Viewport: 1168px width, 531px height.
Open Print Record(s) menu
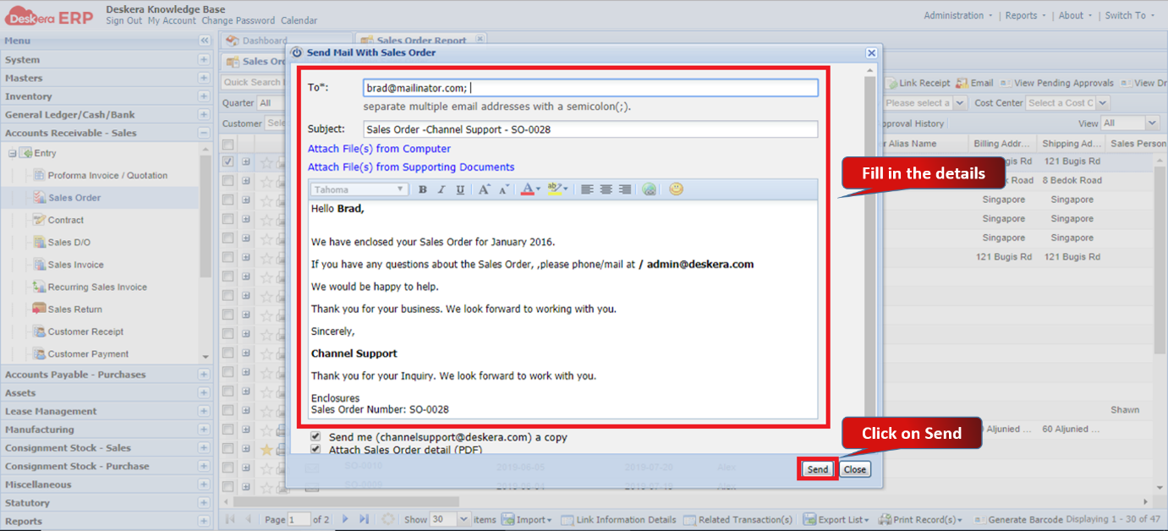(921, 519)
